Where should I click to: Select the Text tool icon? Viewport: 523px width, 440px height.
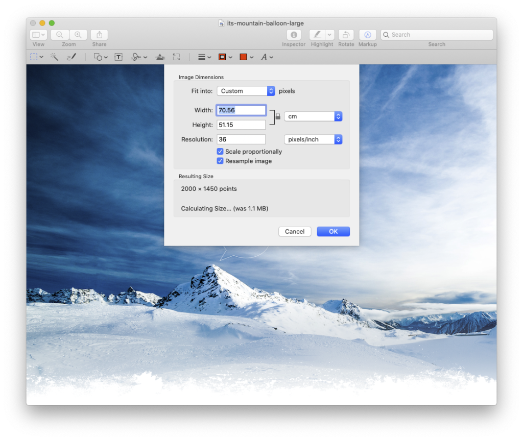pos(118,57)
